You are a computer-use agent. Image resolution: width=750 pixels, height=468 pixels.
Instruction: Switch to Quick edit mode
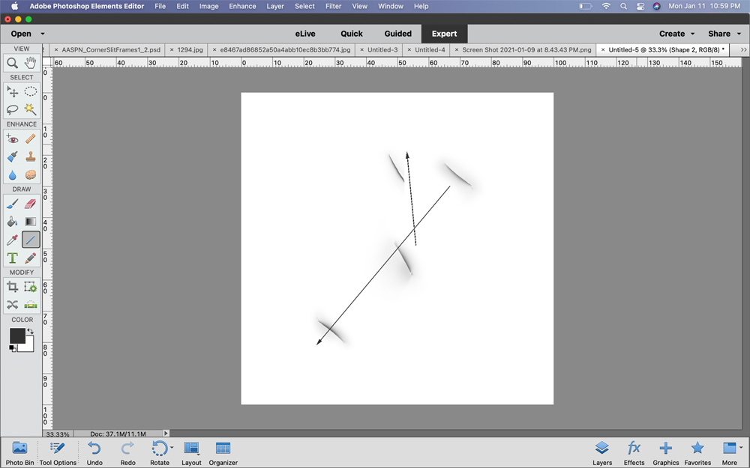click(x=352, y=34)
